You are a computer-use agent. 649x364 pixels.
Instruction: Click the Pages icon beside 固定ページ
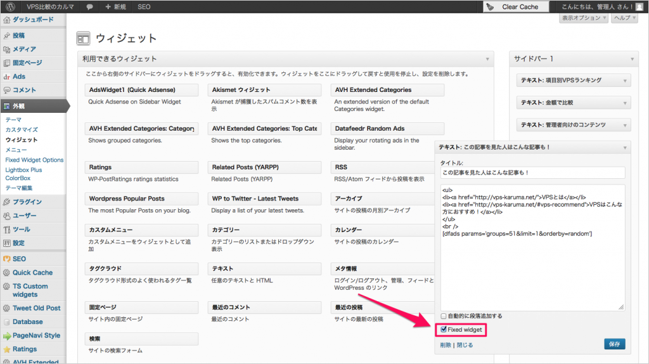coord(6,63)
